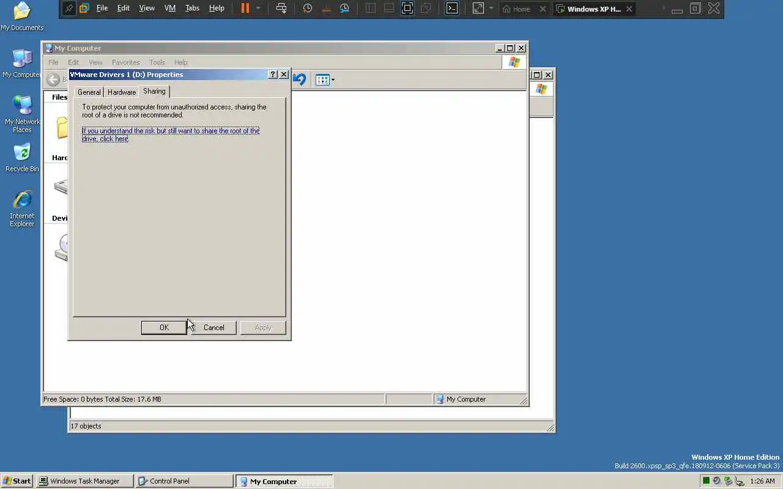
Task: Select Internet Explorer desktop icon
Action: pyautogui.click(x=22, y=208)
